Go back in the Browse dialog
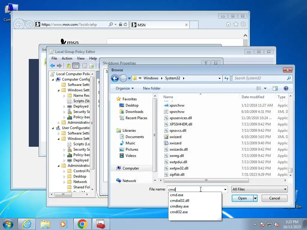 point(115,78)
